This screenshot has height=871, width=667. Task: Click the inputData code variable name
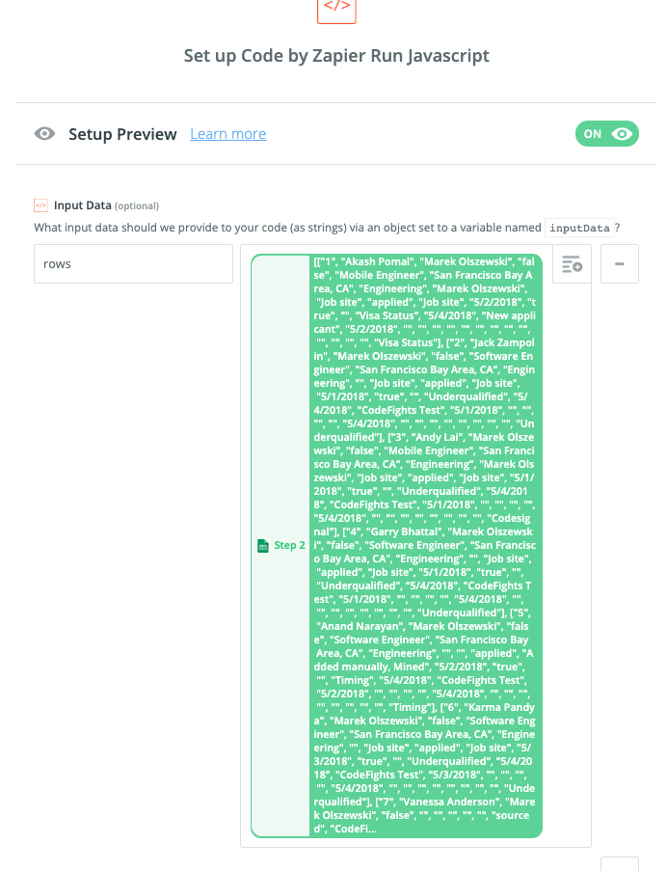click(x=578, y=229)
